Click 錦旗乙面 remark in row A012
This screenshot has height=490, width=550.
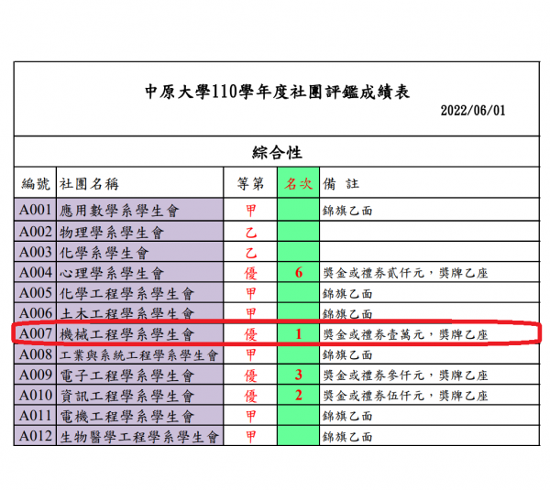[347, 437]
